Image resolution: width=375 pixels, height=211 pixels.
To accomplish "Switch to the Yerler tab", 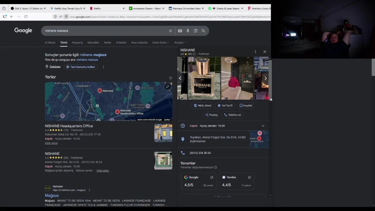I will [x=108, y=42].
